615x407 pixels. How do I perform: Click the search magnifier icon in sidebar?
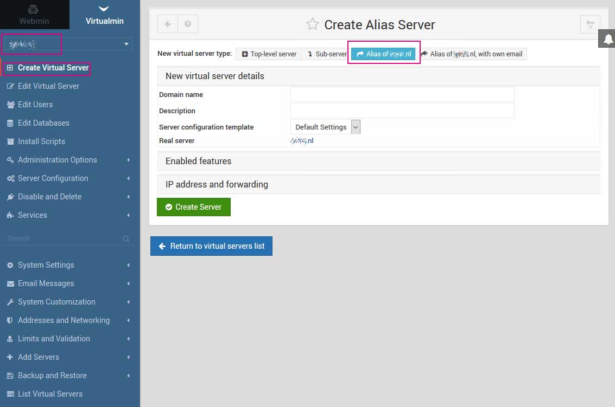click(126, 238)
